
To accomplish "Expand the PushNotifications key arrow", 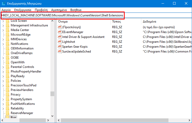I will (3, 104).
